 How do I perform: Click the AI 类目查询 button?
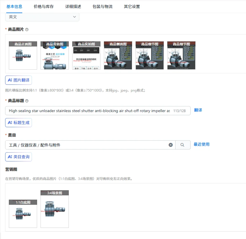pyautogui.click(x=19, y=157)
